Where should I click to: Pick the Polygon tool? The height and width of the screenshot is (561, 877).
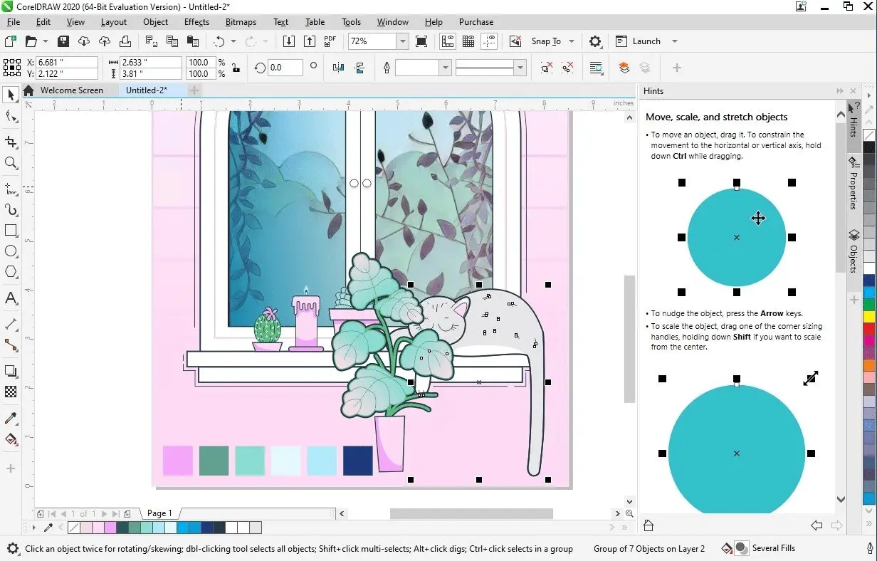[11, 272]
